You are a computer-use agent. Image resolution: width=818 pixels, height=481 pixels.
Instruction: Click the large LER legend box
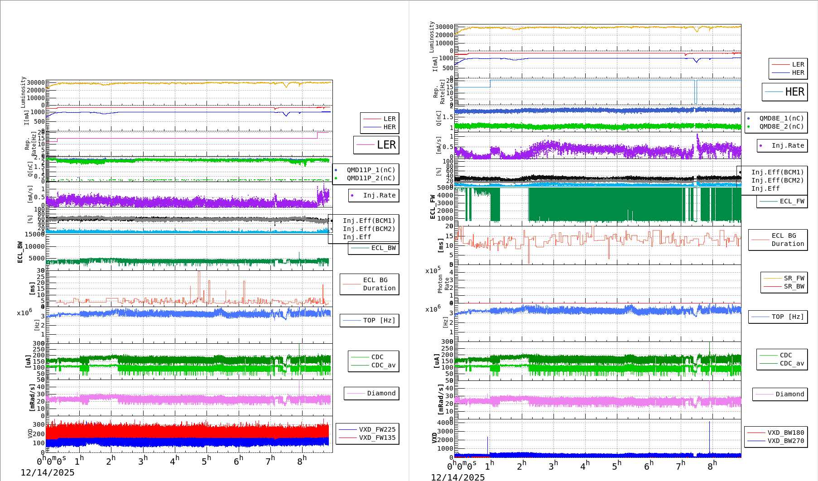[376, 145]
